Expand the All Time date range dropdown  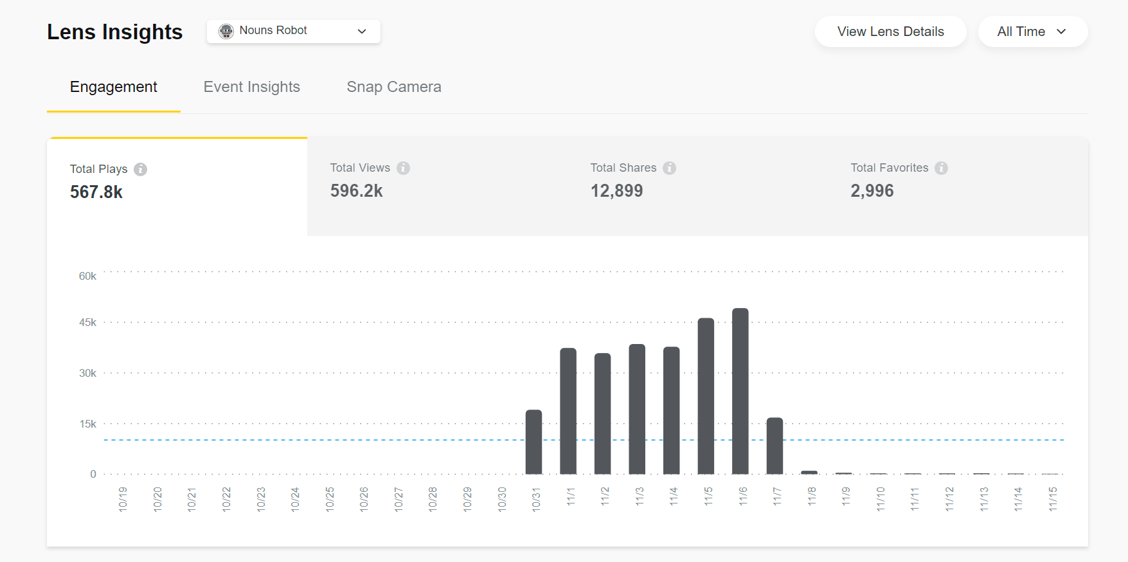1032,32
